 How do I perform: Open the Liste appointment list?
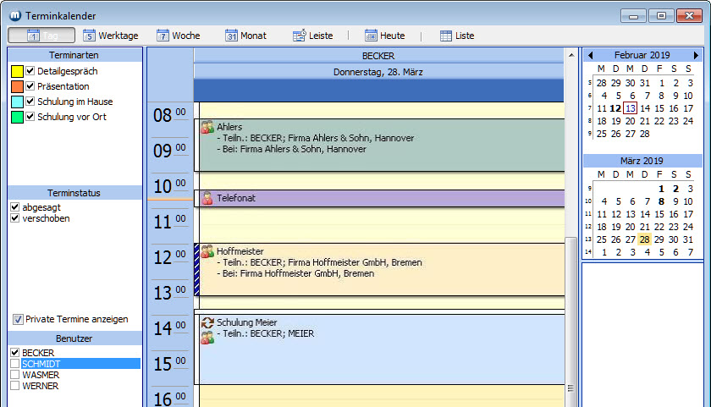coord(457,36)
